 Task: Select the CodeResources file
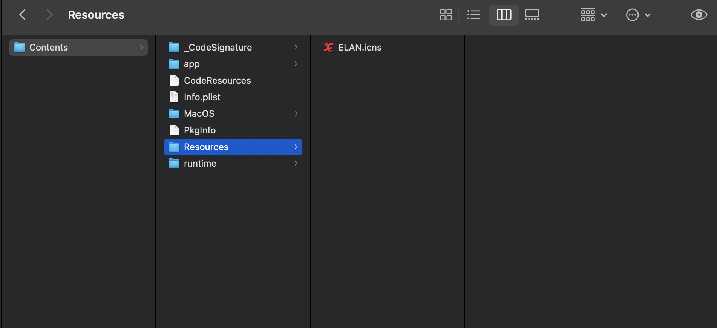pyautogui.click(x=217, y=81)
